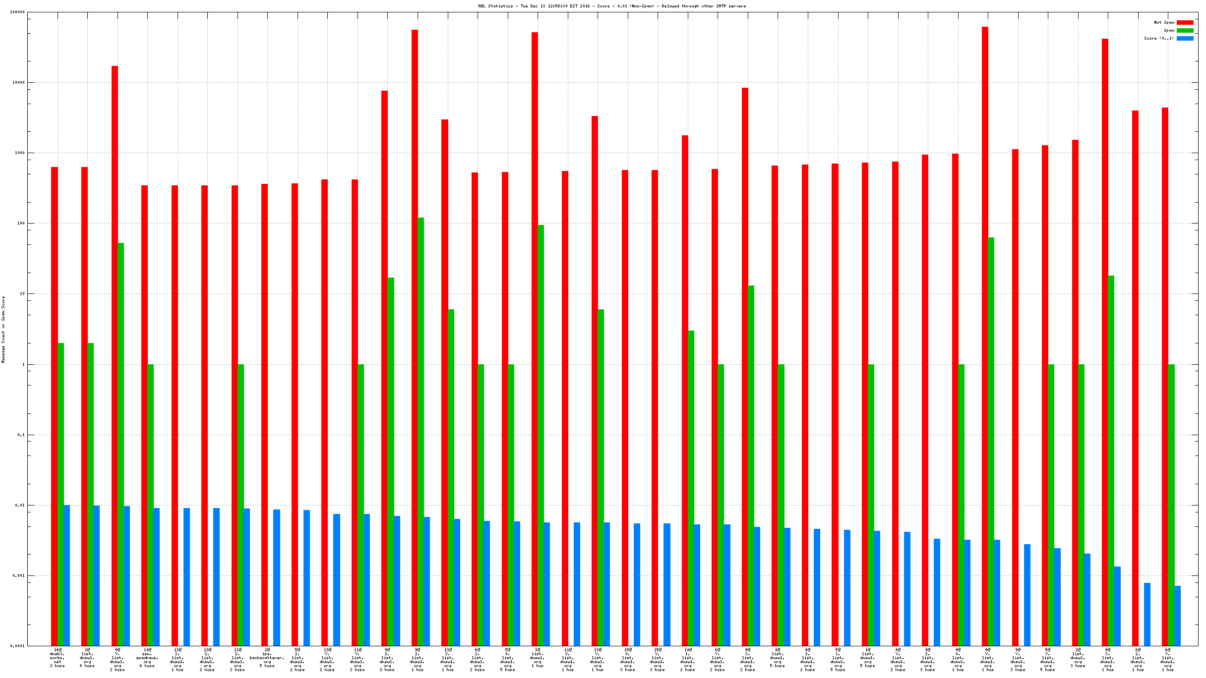1206x678 pixels.
Task: Click red bar above ips.backscatterer.org label
Action: tap(265, 414)
